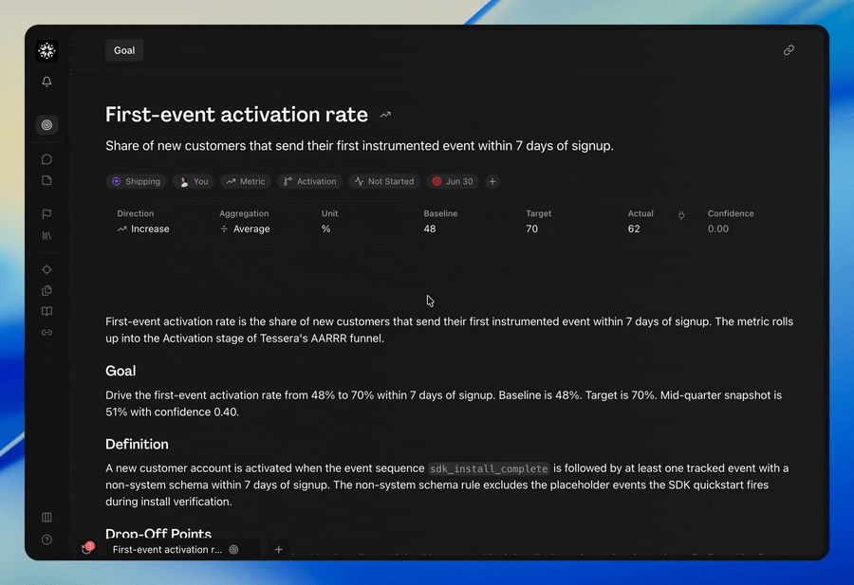854x585 pixels.
Task: Open the flag icon in sidebar
Action: tap(46, 214)
